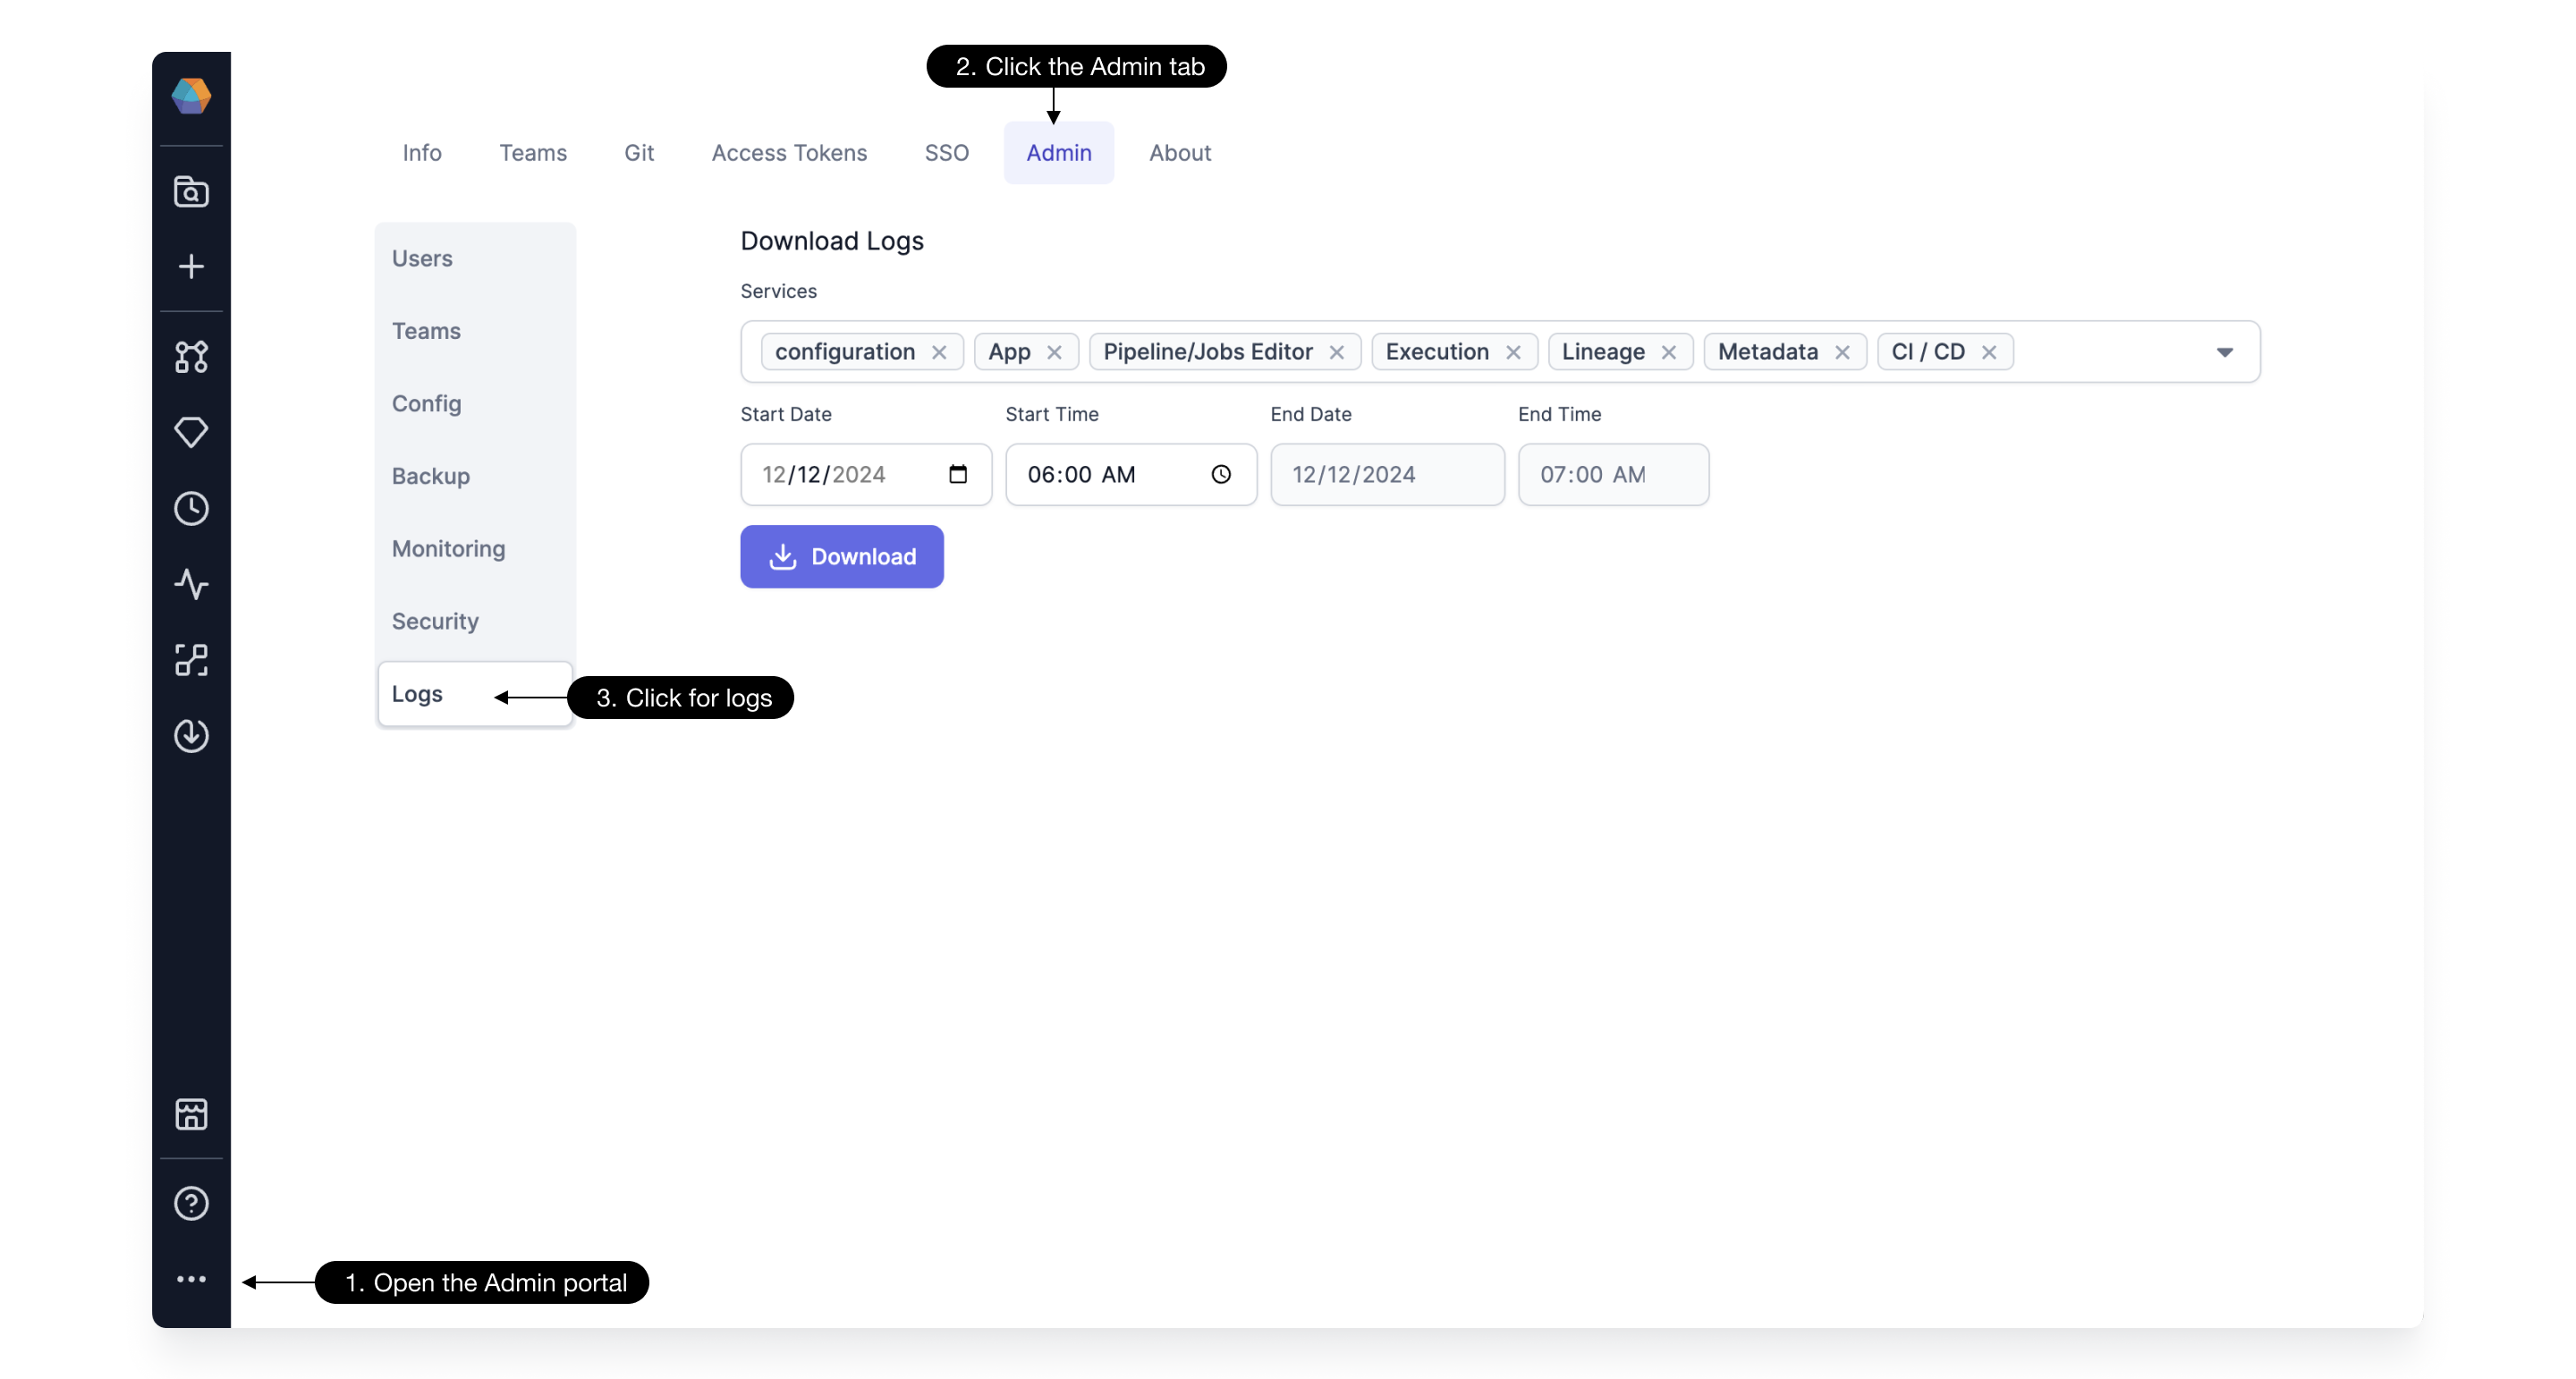Remove the CI/CD service tag

point(1992,352)
